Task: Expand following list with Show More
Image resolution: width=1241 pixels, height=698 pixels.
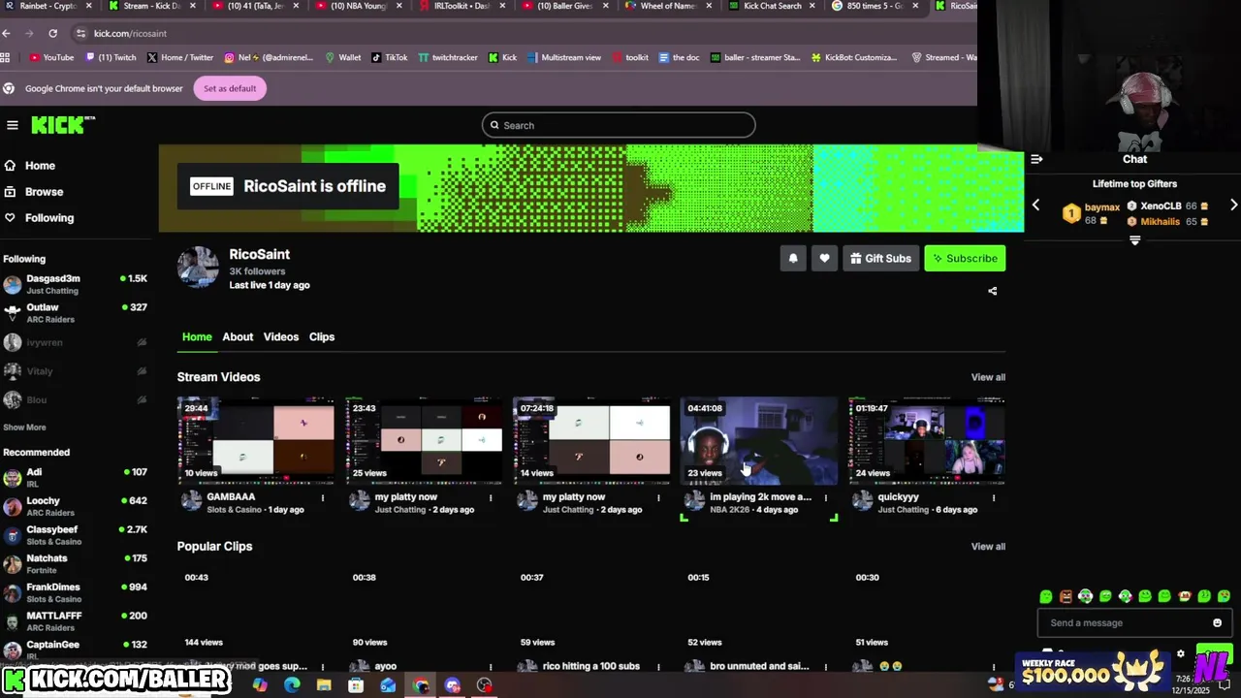Action: (x=24, y=428)
